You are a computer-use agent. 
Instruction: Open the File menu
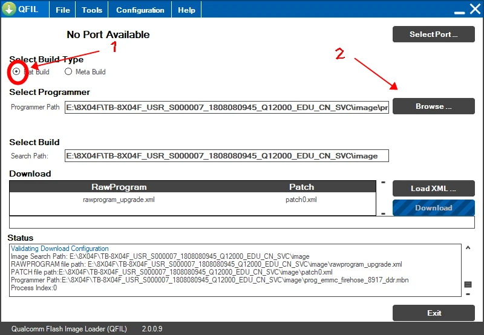[63, 10]
